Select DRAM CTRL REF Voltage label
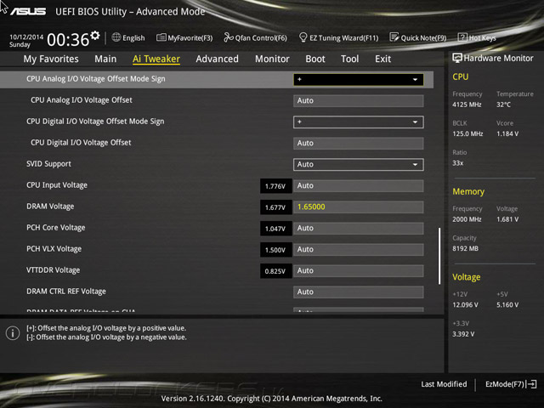Image resolution: width=544 pixels, height=408 pixels. [x=66, y=292]
